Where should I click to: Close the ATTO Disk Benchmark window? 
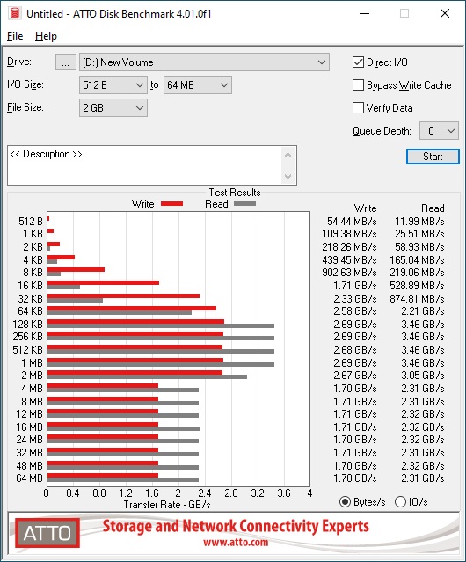[445, 13]
